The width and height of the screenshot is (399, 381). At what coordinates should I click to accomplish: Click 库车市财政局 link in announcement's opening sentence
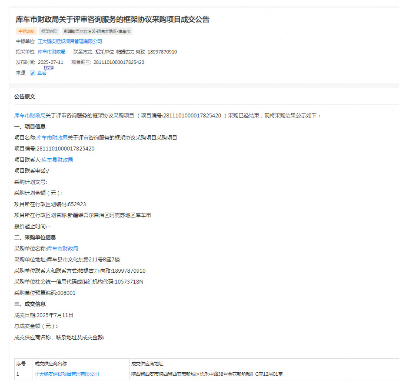[30, 116]
